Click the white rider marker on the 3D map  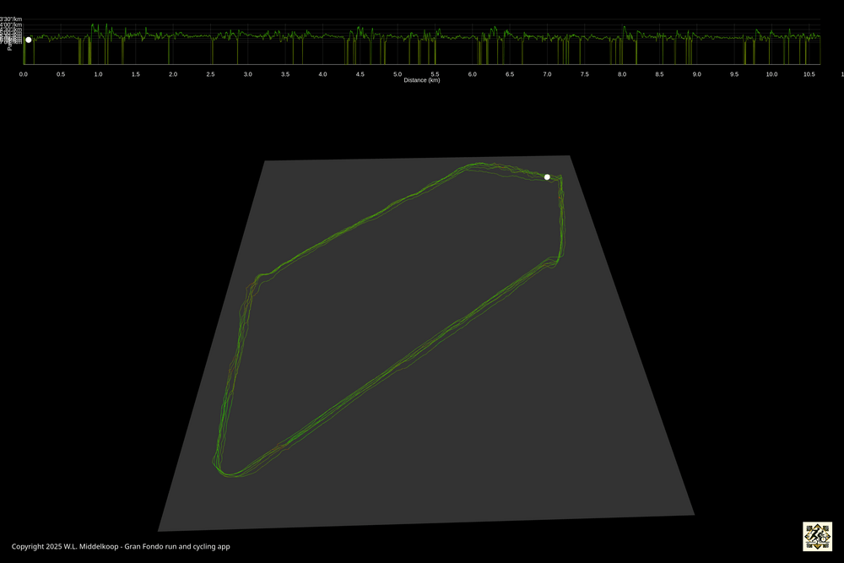click(x=546, y=176)
